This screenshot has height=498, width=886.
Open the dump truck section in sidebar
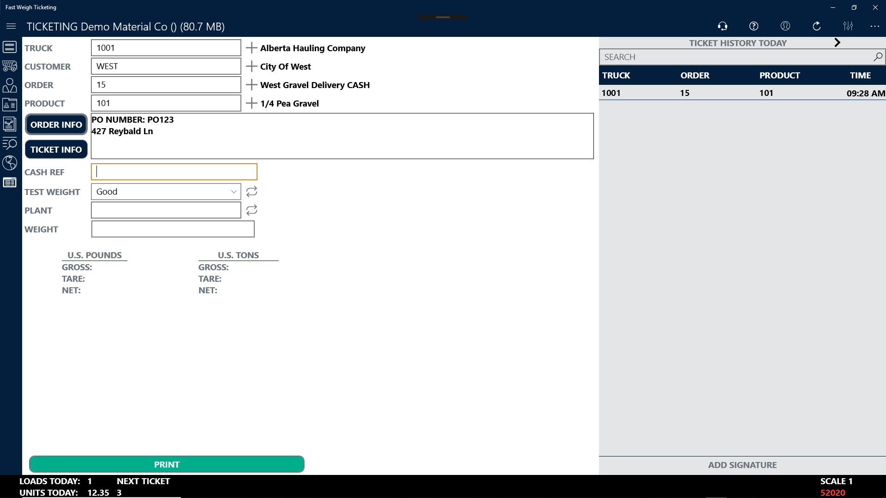pos(10,66)
